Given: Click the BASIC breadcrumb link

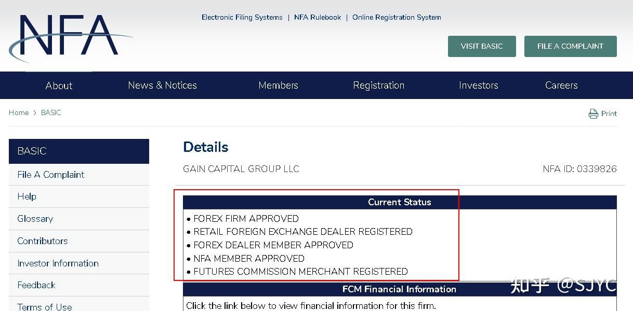Looking at the screenshot, I should click(x=51, y=112).
